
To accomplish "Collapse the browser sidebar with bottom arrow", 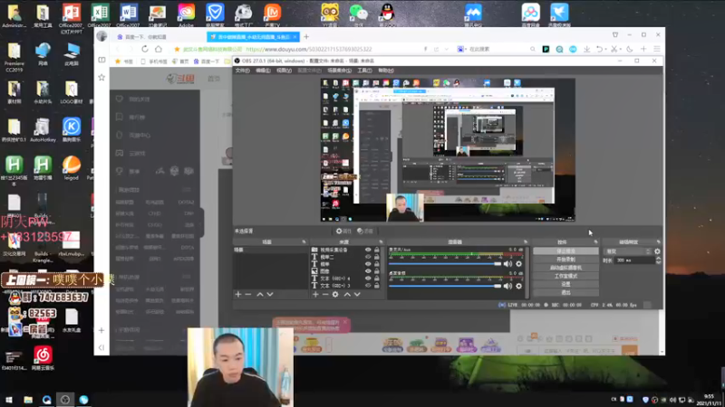I will pos(101,347).
